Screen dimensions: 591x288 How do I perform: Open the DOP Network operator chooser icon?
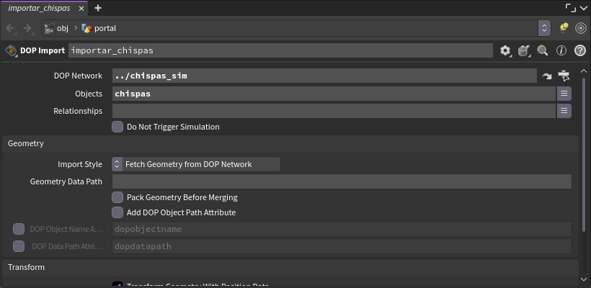pos(564,76)
